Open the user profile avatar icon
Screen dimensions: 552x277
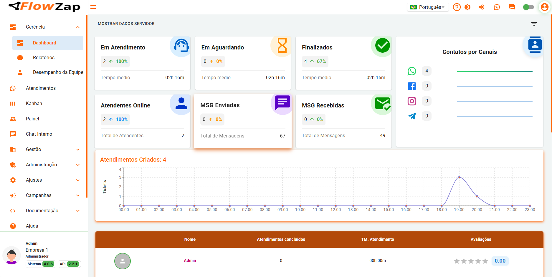tap(545, 7)
